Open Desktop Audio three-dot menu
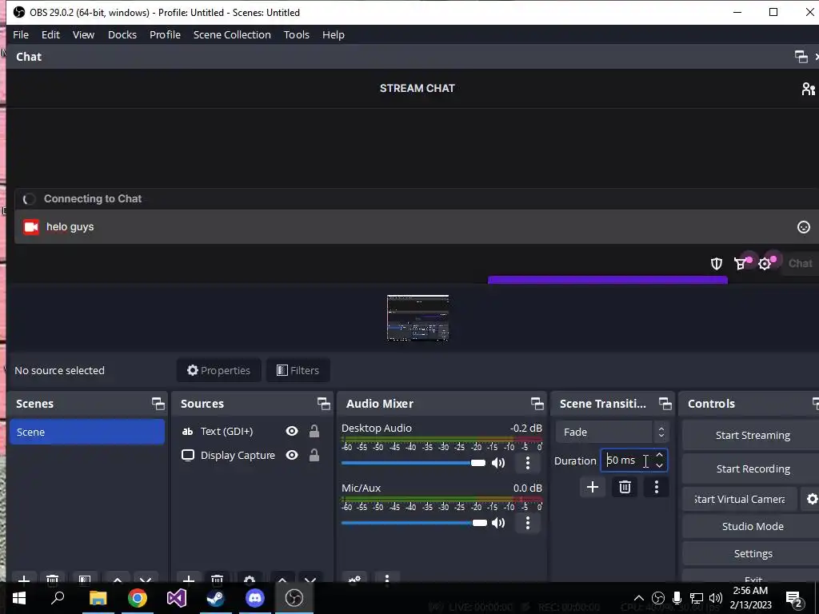 [528, 463]
